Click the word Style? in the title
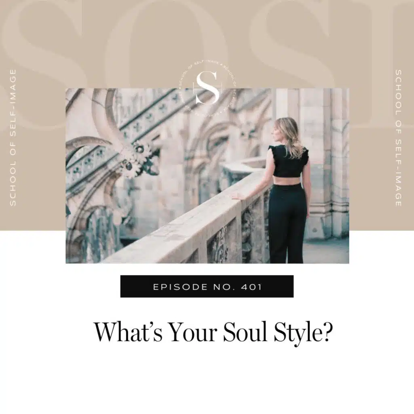Viewport: 414px width, 414px height. coord(302,333)
